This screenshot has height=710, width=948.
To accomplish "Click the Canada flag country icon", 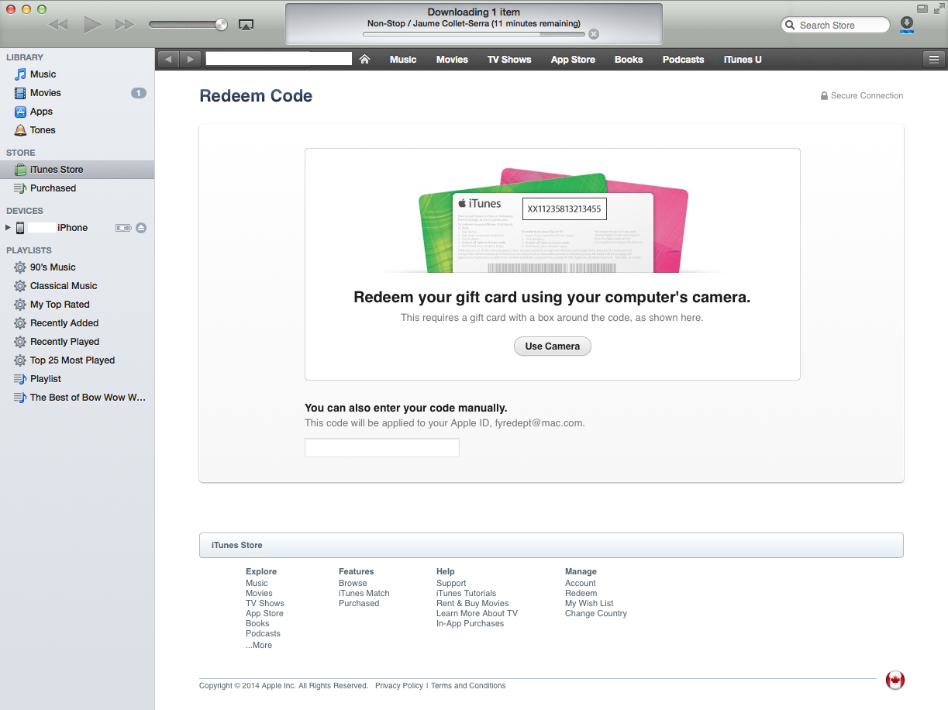I will (x=895, y=681).
